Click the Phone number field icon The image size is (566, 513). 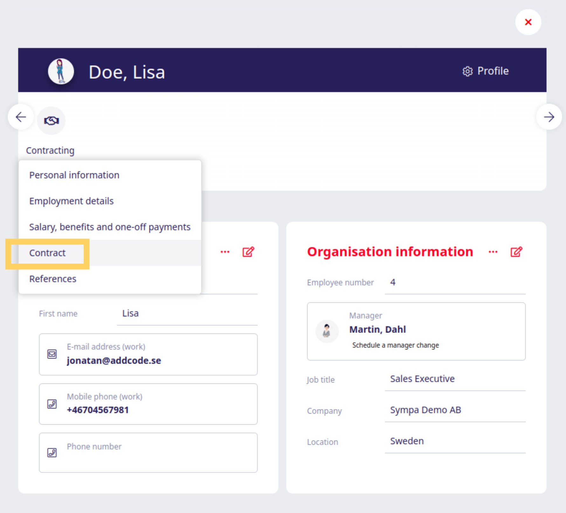click(52, 453)
